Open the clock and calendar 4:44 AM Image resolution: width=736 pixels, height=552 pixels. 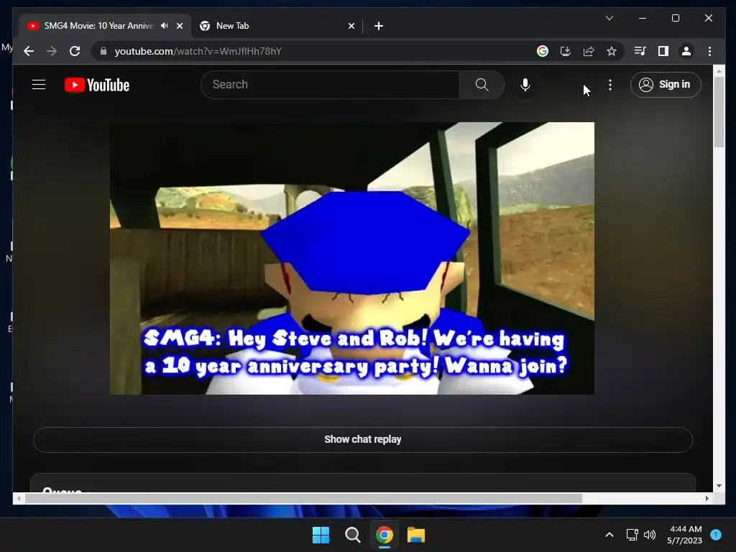685,535
